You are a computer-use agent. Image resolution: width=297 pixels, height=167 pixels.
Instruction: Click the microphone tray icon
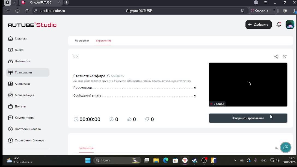point(256,160)
